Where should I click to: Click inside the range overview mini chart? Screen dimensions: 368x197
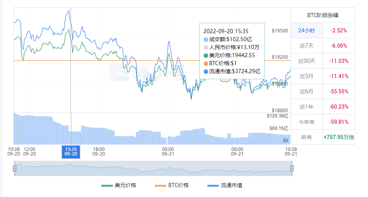coord(153,168)
